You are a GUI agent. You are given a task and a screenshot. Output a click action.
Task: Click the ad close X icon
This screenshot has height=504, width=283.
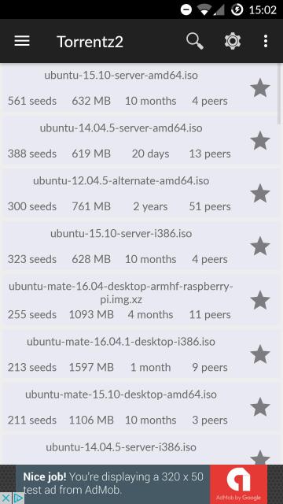click(6, 498)
